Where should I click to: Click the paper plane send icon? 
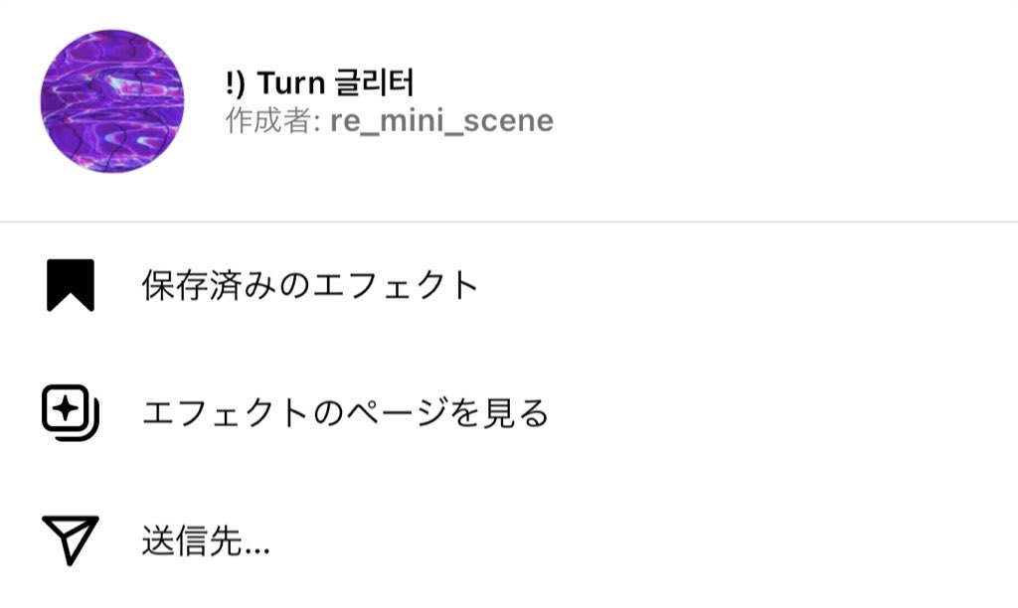point(71,539)
